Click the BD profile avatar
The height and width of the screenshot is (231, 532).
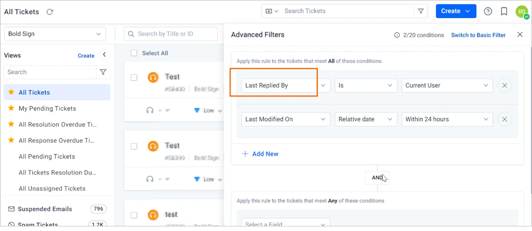(522, 11)
